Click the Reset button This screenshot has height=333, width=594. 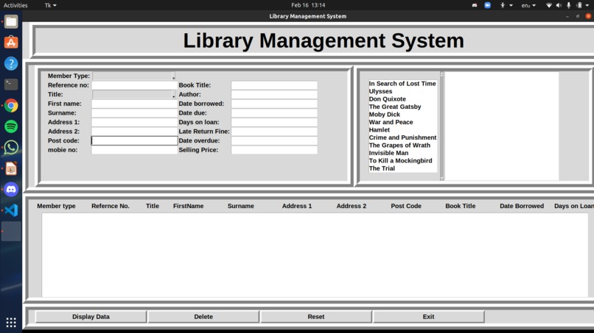(x=316, y=317)
